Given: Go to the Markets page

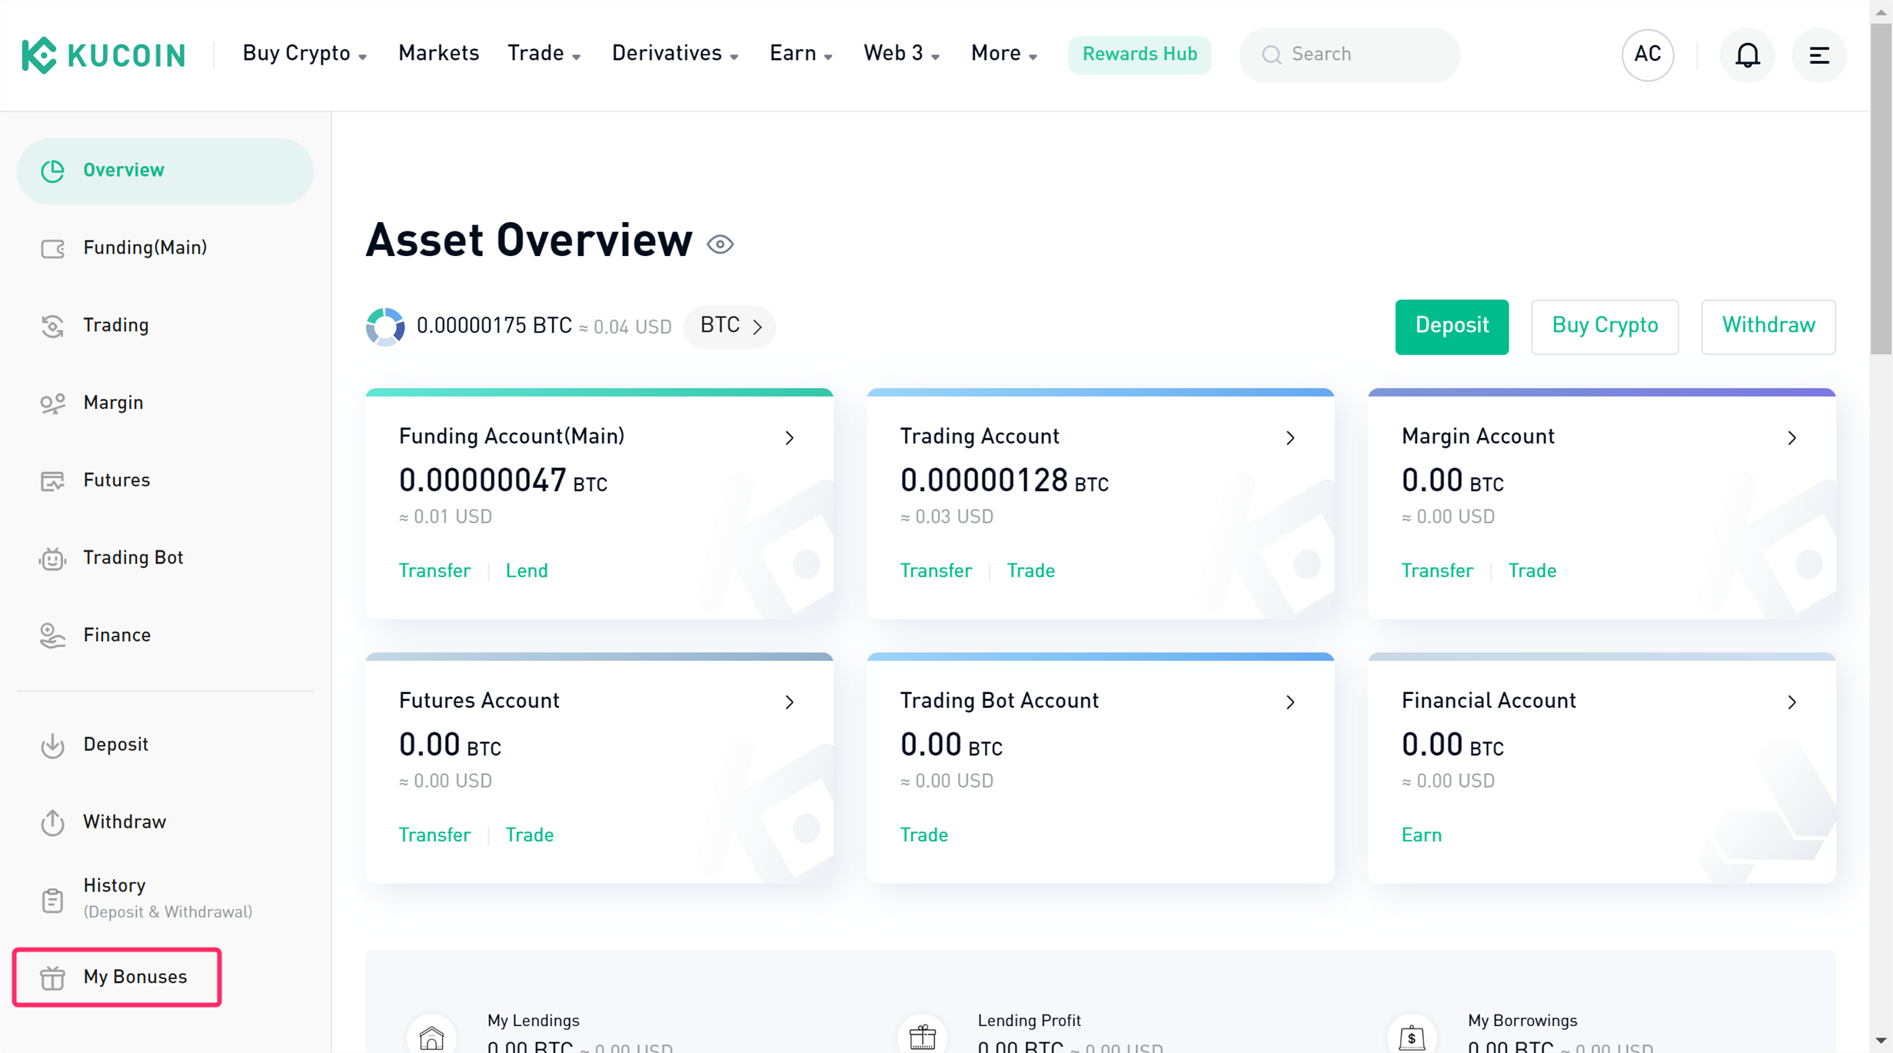Looking at the screenshot, I should tap(438, 54).
